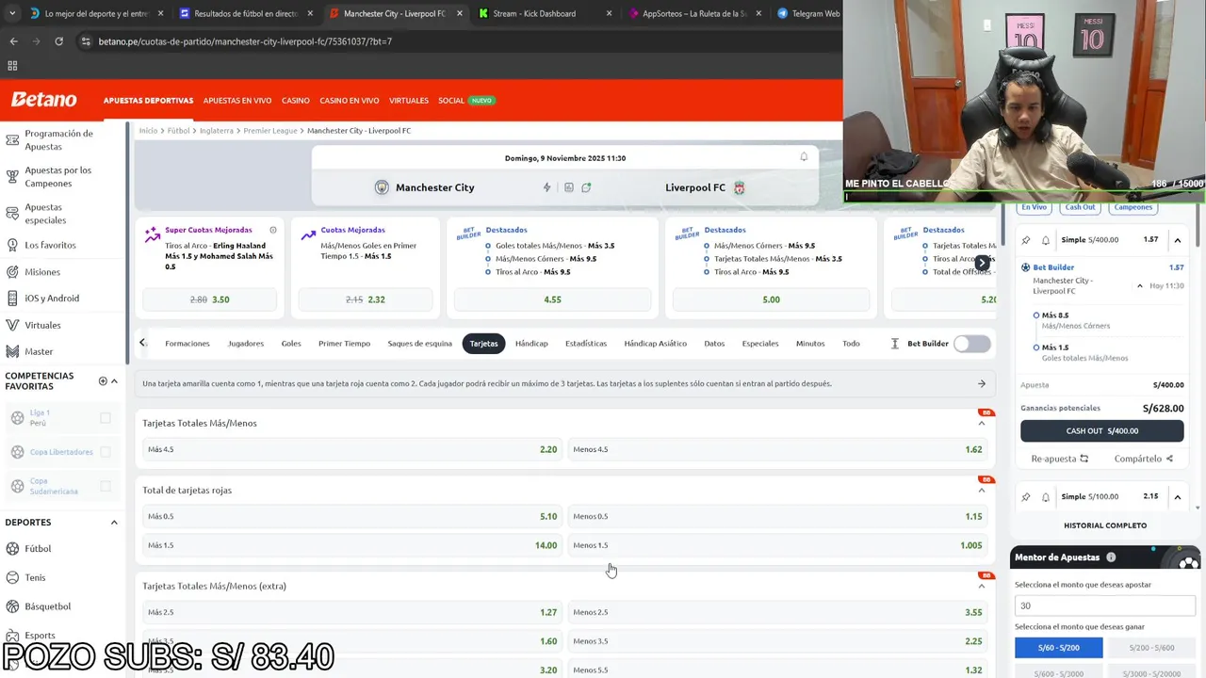Screen dimensions: 1206x678
Task: Select the Más 1.5 goals selection marker
Action: pos(1036,347)
